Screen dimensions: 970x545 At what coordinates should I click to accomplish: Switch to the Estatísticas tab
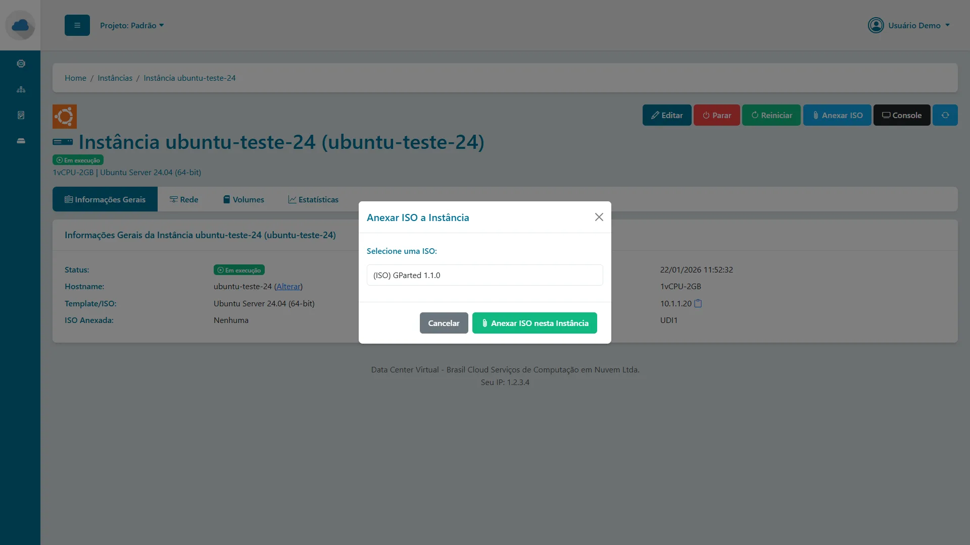click(313, 199)
